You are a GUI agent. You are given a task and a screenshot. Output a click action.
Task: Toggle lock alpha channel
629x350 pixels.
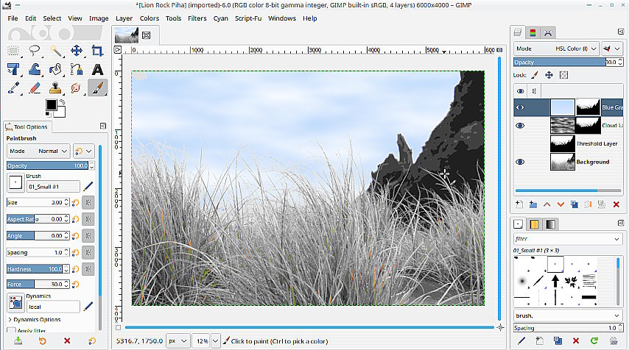coord(563,75)
